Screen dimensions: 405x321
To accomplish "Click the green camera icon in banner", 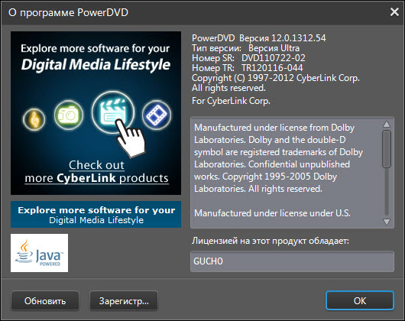I will pos(69,115).
